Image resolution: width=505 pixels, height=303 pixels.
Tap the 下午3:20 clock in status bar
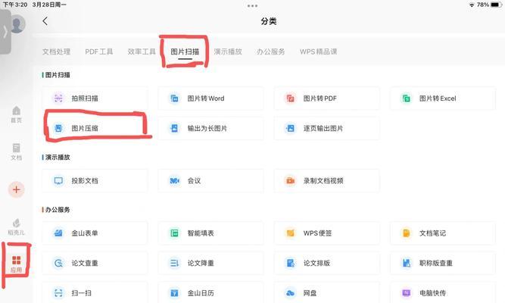pyautogui.click(x=15, y=5)
